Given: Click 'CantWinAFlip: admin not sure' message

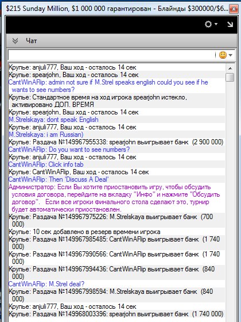Looking at the screenshot, I should click(x=108, y=86).
